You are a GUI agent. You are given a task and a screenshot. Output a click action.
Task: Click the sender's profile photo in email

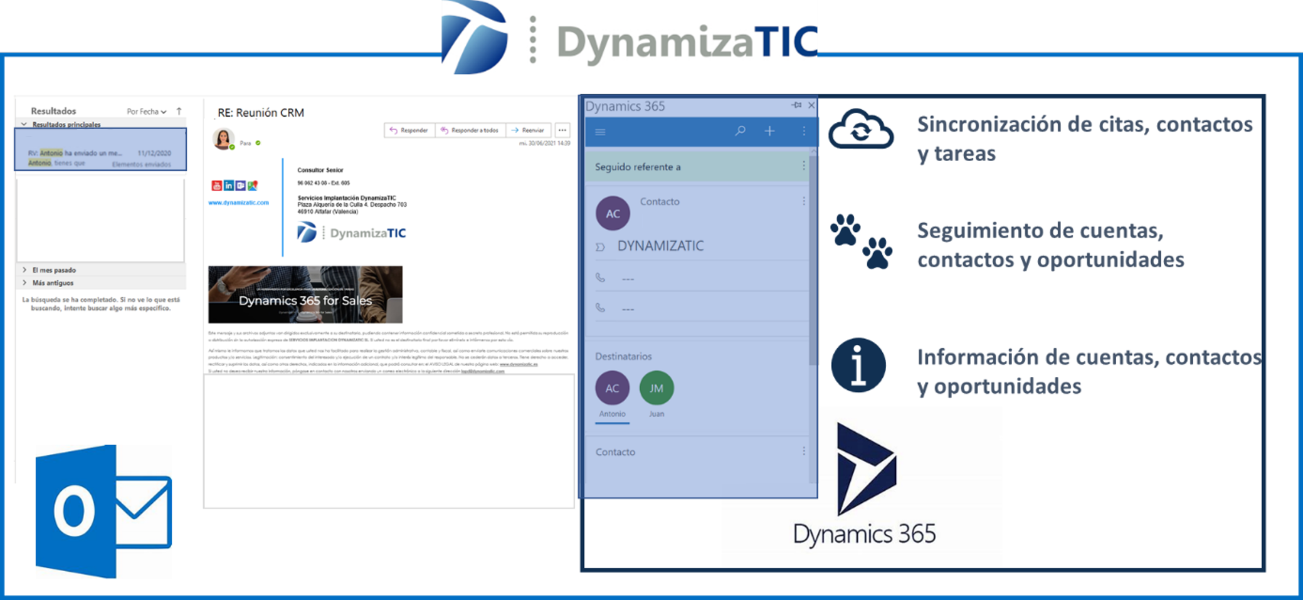coord(223,139)
